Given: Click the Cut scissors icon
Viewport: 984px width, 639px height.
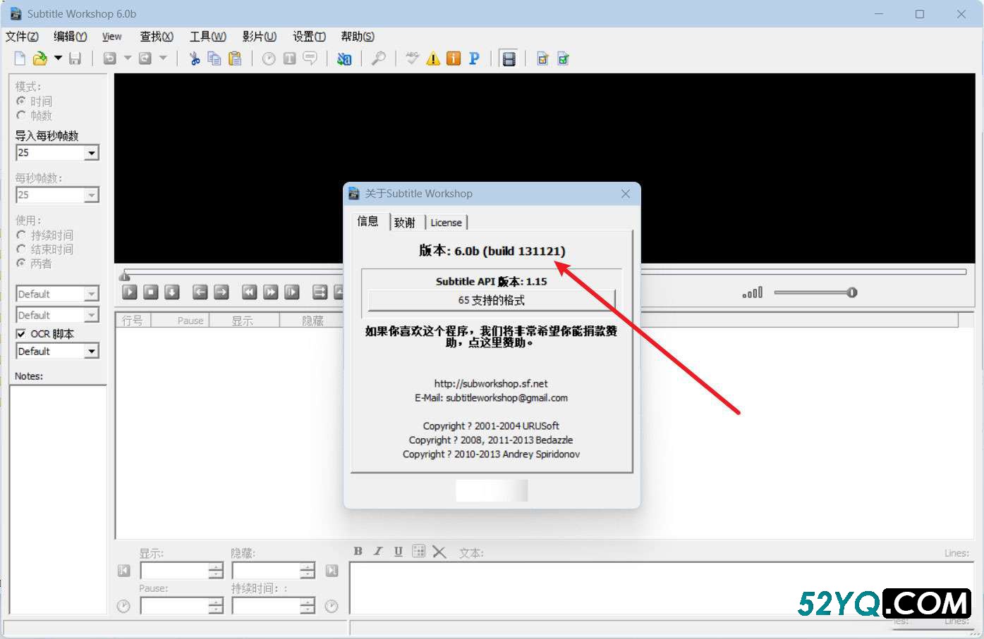Looking at the screenshot, I should 195,58.
